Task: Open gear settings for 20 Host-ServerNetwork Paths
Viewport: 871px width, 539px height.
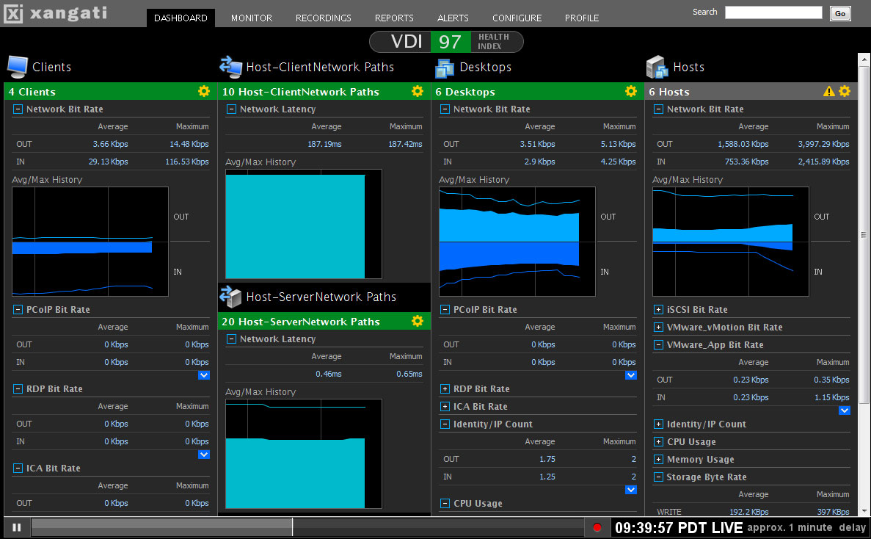Action: (x=418, y=321)
